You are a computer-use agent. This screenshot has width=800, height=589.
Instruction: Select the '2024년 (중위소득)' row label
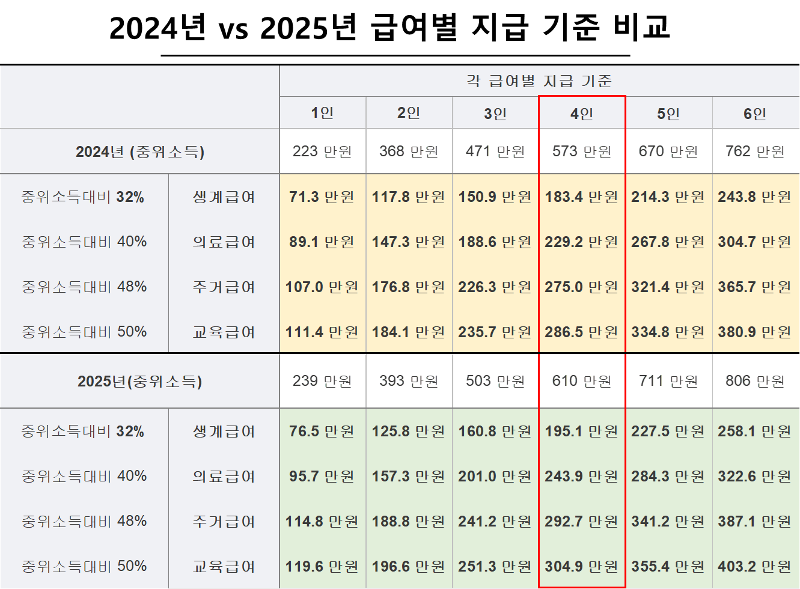(140, 151)
